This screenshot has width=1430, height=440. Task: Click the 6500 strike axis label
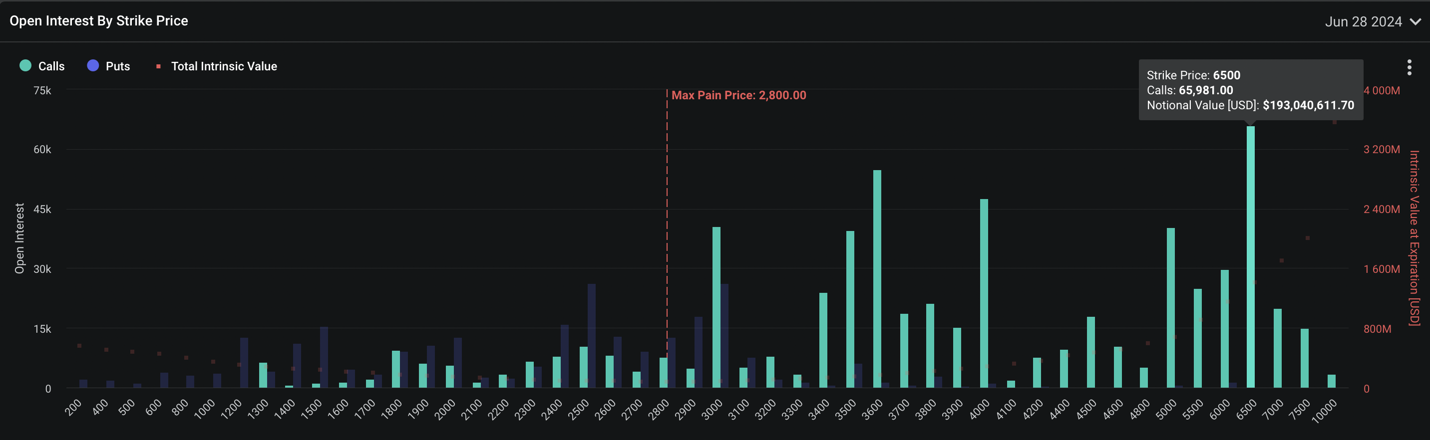point(1246,410)
